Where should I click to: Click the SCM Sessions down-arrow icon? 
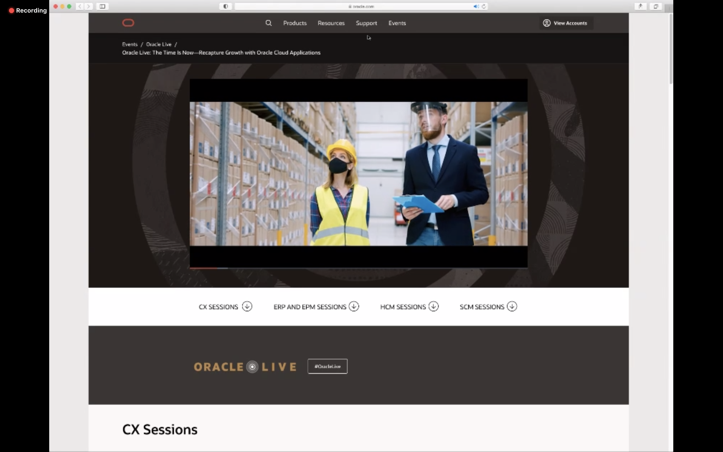click(x=512, y=306)
